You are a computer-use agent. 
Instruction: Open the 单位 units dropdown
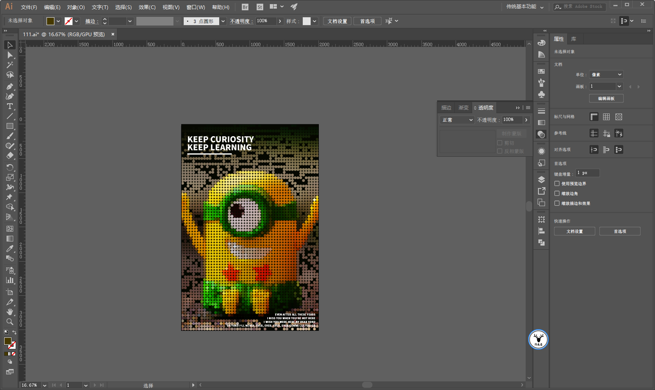pyautogui.click(x=606, y=74)
